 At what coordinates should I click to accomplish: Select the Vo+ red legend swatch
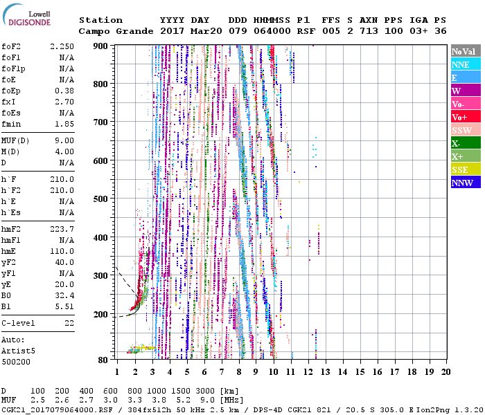click(x=465, y=117)
